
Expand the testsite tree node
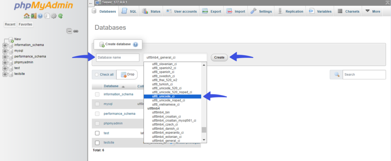(x=5, y=74)
